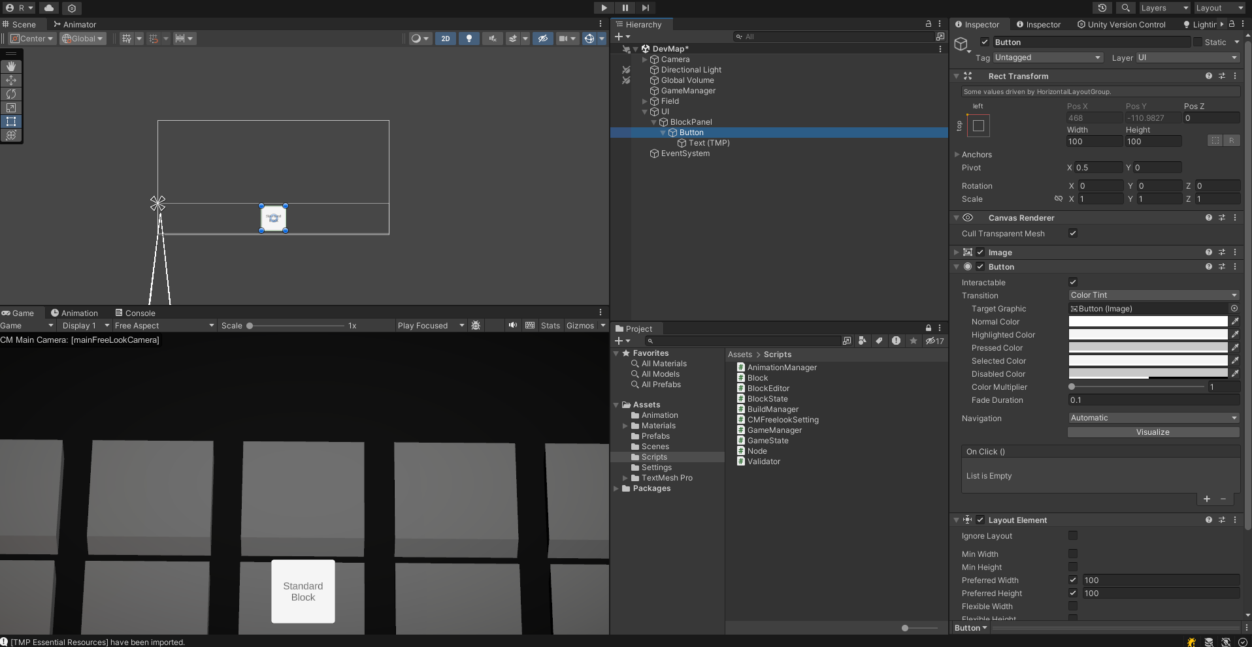This screenshot has height=647, width=1252.
Task: Toggle scene visibility eye icon
Action: pos(542,39)
